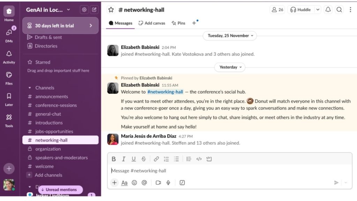The height and width of the screenshot is (201, 357).
Task: Toggle italic formatting in message composer
Action: (123, 159)
